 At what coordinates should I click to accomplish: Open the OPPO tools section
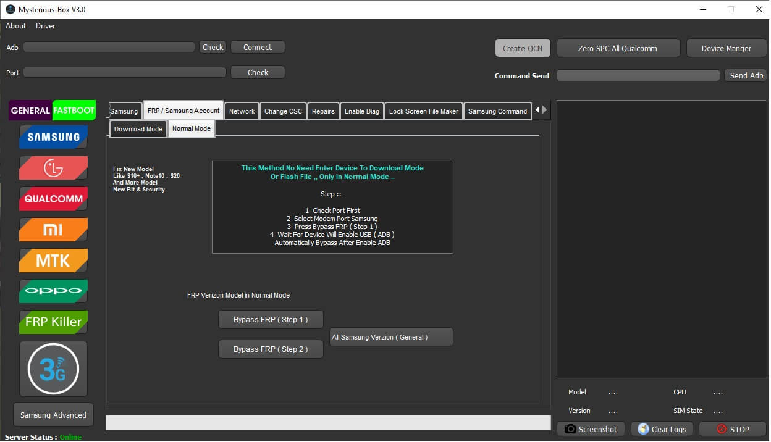pyautogui.click(x=53, y=291)
